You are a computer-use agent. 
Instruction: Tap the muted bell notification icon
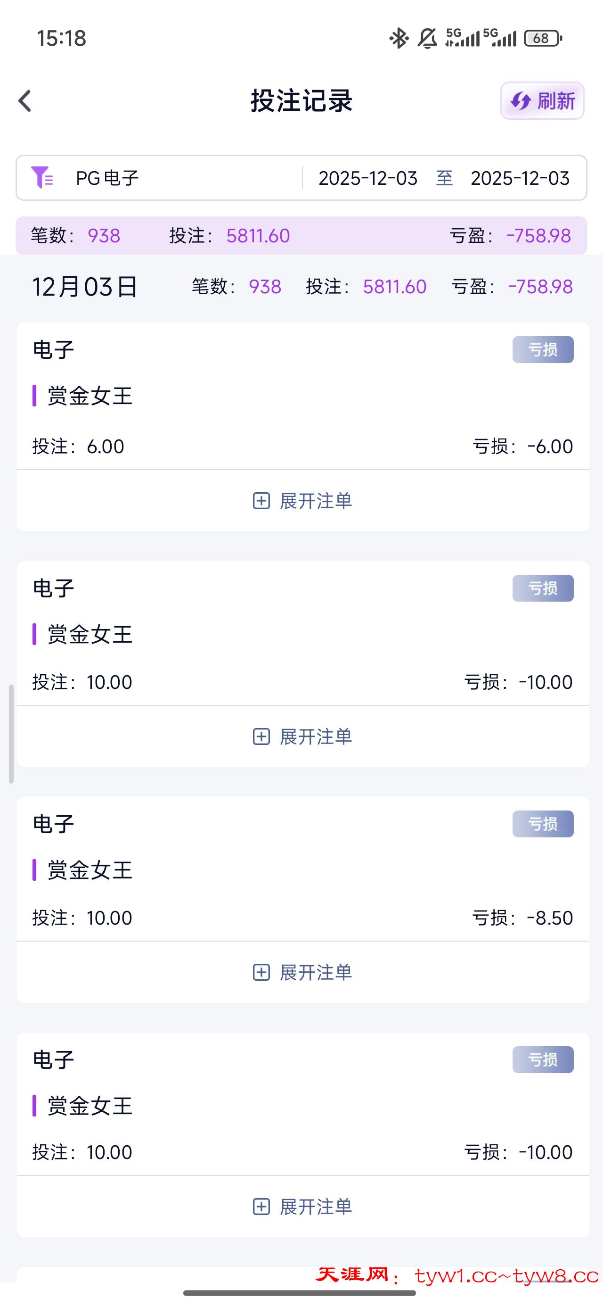pyautogui.click(x=427, y=39)
